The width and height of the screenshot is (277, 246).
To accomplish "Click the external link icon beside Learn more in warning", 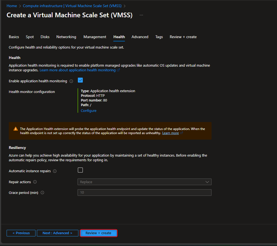I will pos(181,133).
